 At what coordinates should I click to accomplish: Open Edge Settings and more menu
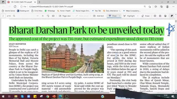tap(173, 7)
